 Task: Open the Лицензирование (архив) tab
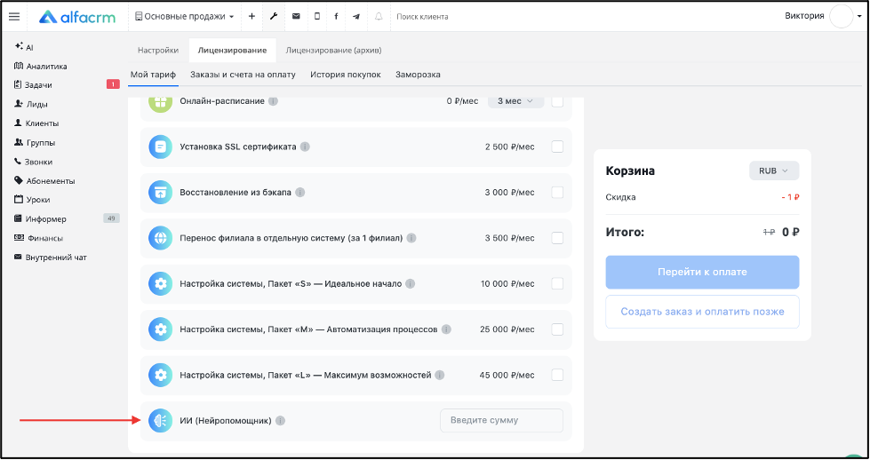(x=333, y=51)
